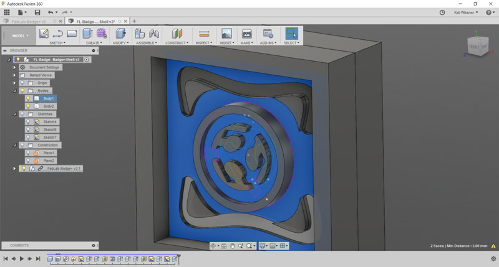Expand the Origin folder node
Viewport: 499px width, 267px height.
coord(14,83)
